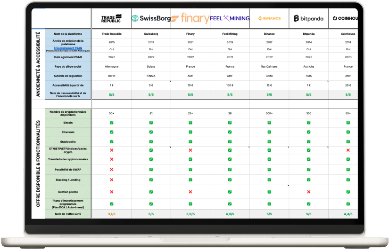
Task: Click the 'Suisse' country cell
Action: (x=151, y=67)
